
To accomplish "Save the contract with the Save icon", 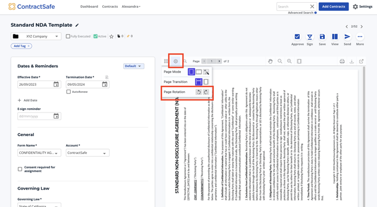I will point(322,37).
